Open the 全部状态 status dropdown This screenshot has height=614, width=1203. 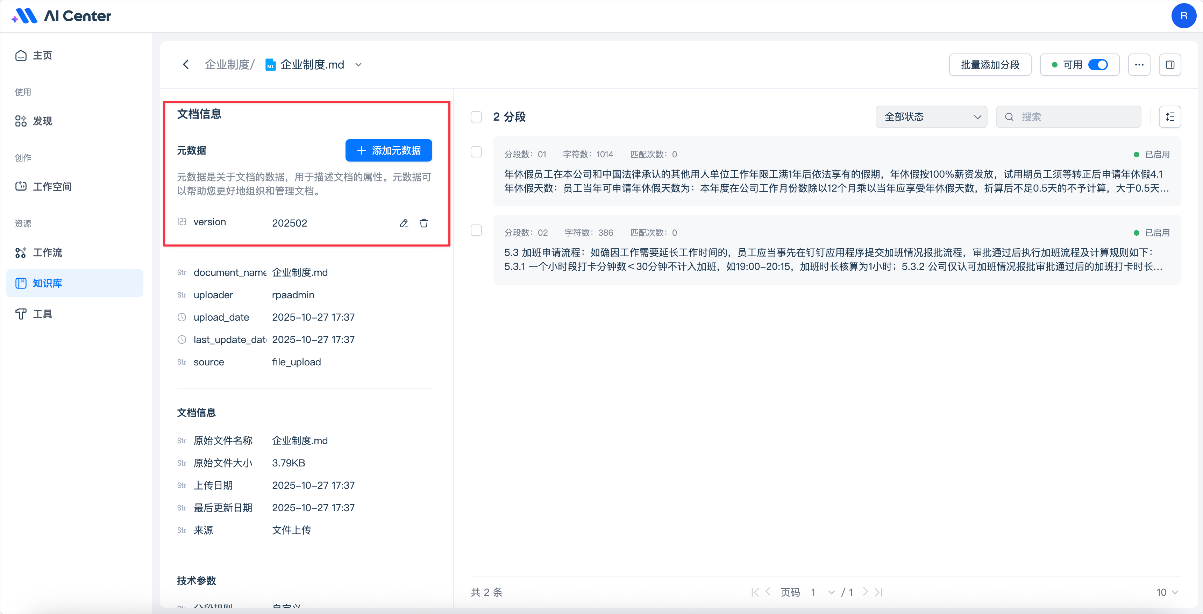(931, 117)
